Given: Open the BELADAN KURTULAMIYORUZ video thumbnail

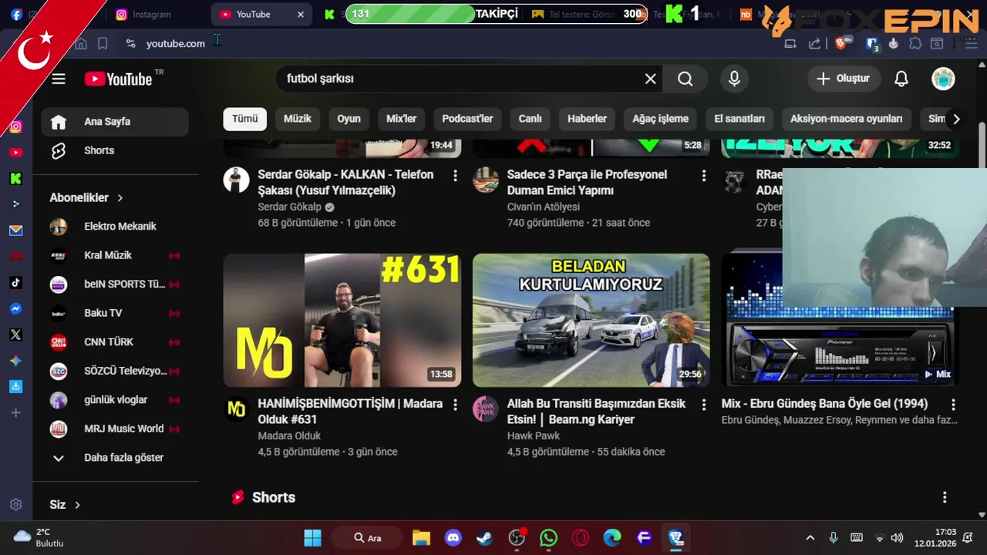Looking at the screenshot, I should 591,320.
